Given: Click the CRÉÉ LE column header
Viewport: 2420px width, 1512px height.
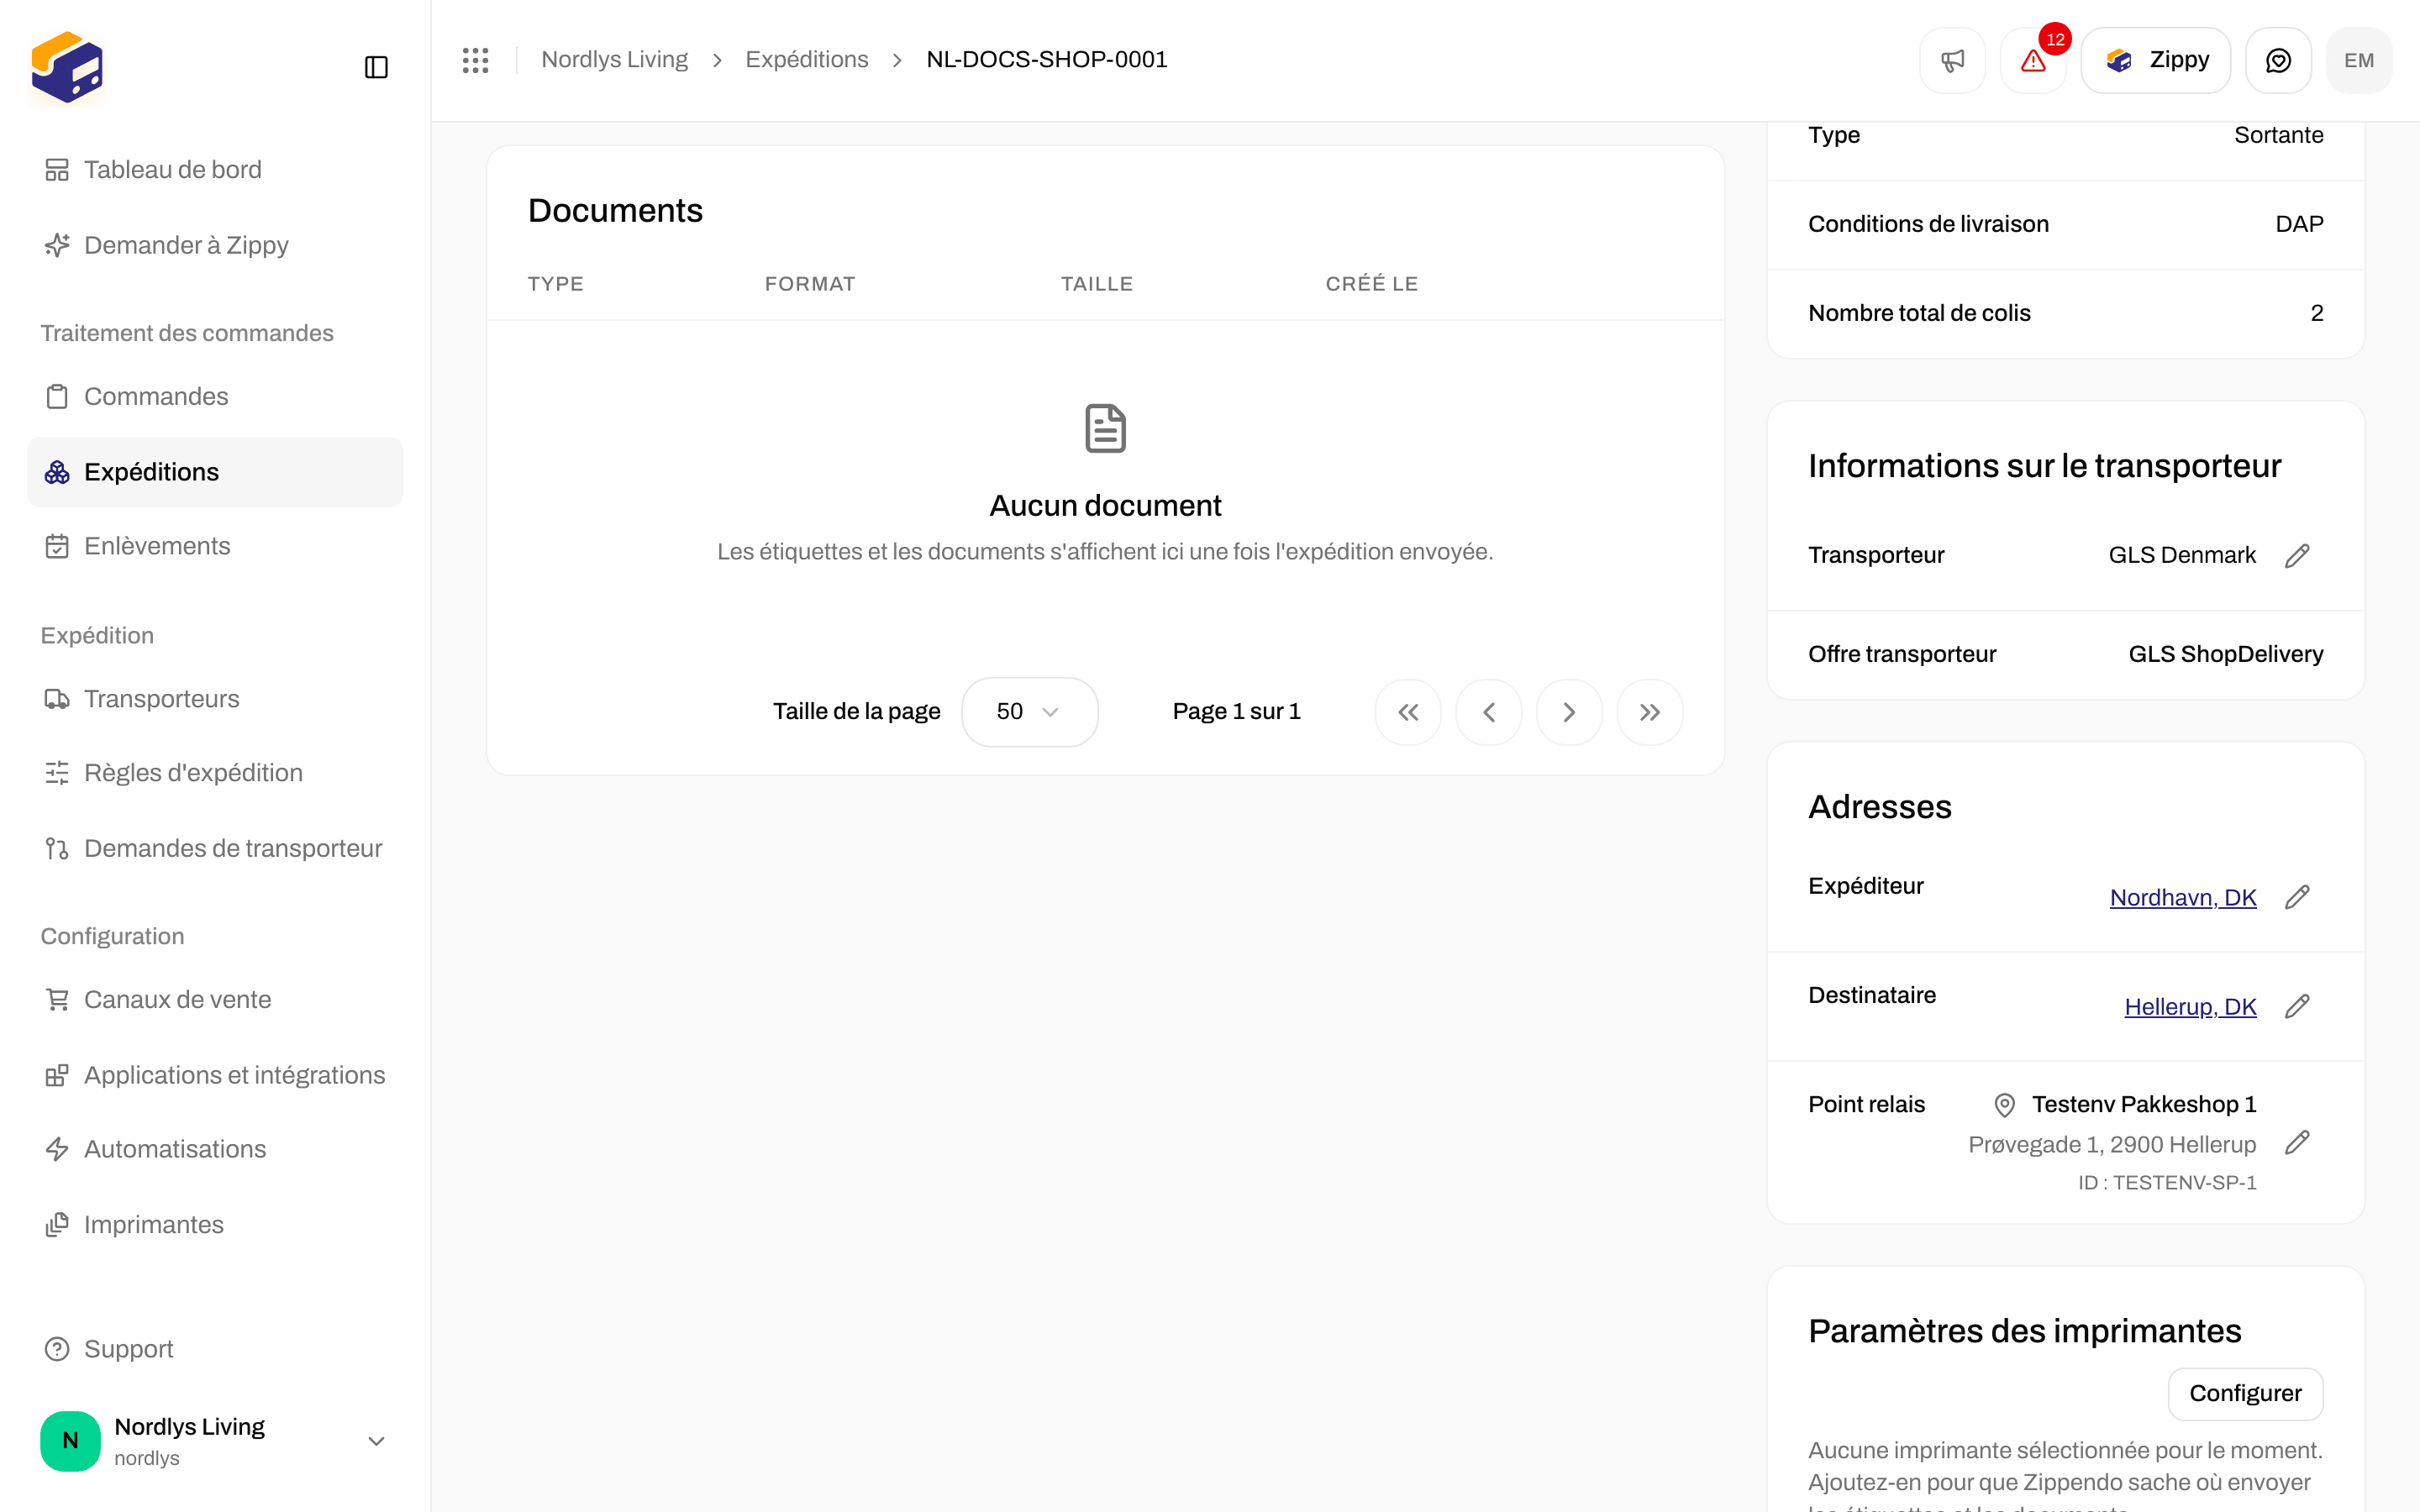Looking at the screenshot, I should (1372, 284).
